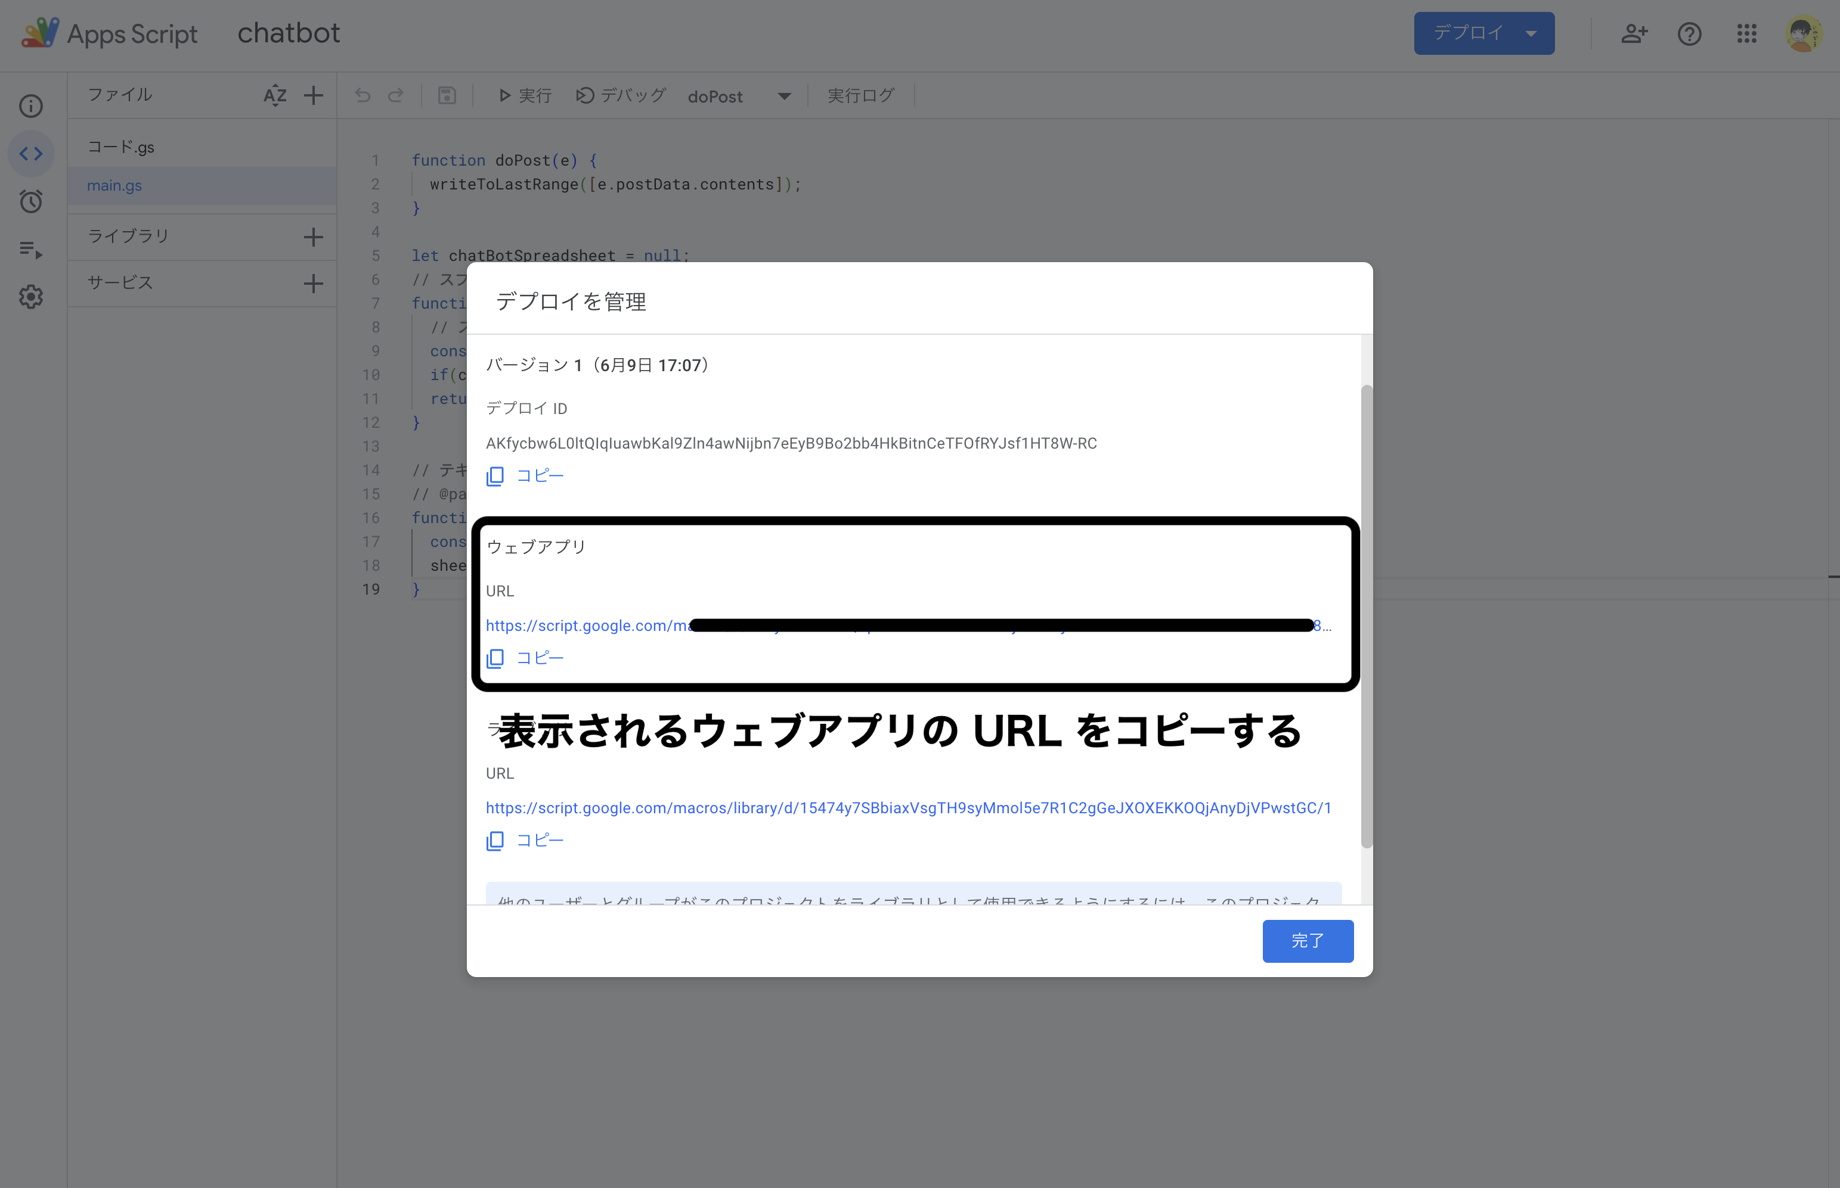Add a new file with plus icon

point(314,96)
